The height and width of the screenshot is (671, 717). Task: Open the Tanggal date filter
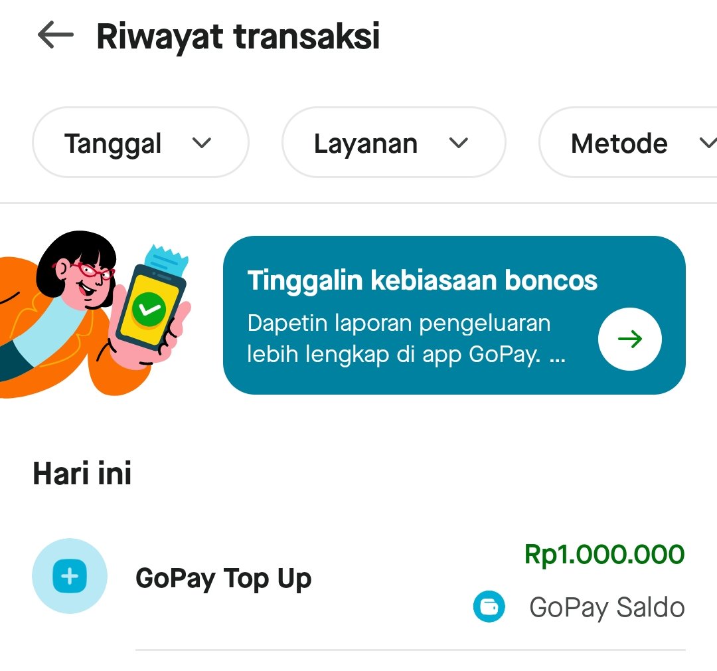(x=140, y=142)
